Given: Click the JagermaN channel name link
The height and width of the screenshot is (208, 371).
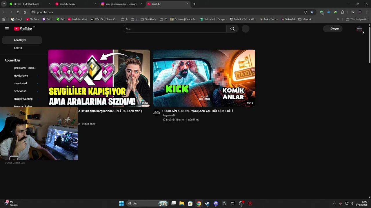Looking at the screenshot, I should (168, 115).
